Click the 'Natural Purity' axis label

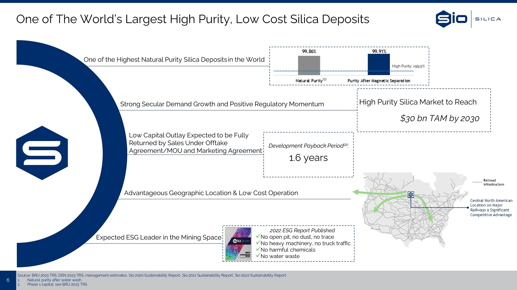(311, 80)
